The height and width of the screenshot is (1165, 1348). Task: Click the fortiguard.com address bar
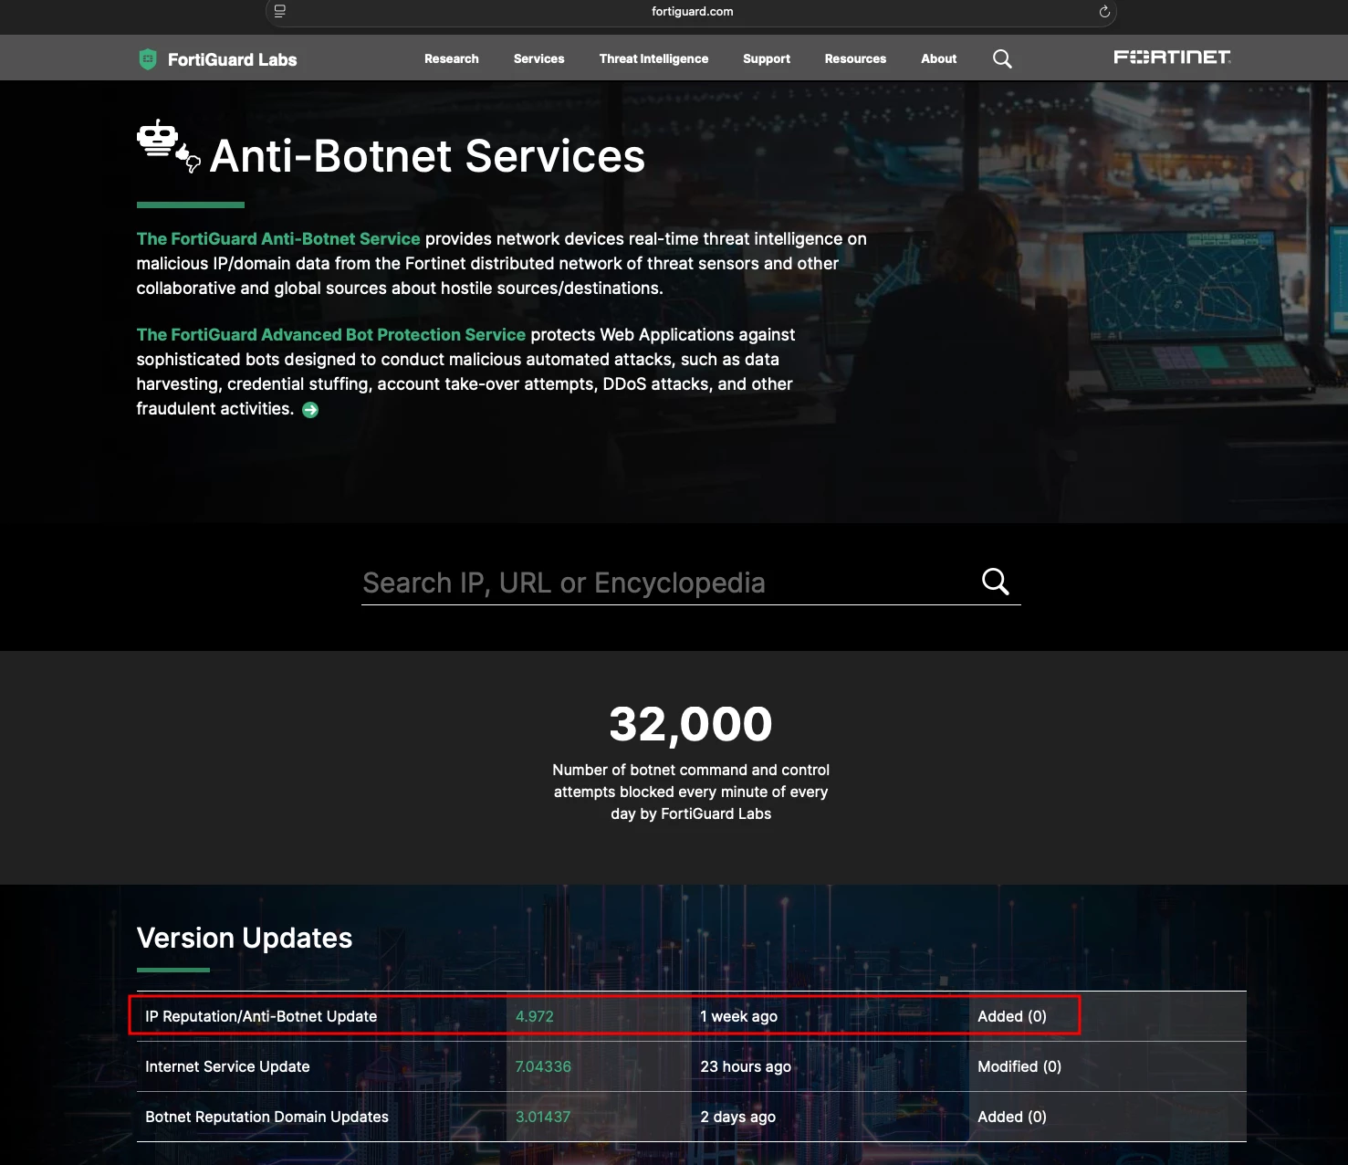click(692, 12)
